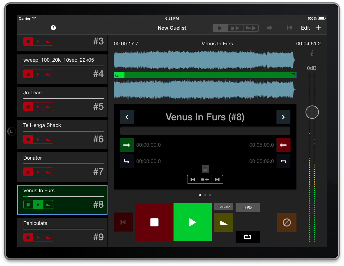Click the dark red rewind-to-start button
This screenshot has width=344, height=266.
(123, 222)
